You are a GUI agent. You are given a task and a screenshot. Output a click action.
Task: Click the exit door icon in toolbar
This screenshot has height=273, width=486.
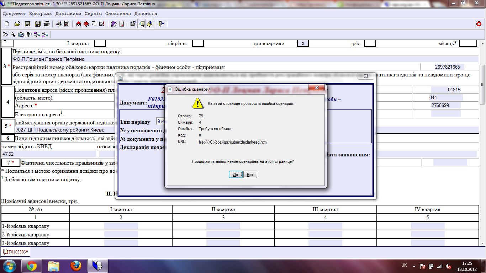click(x=161, y=24)
